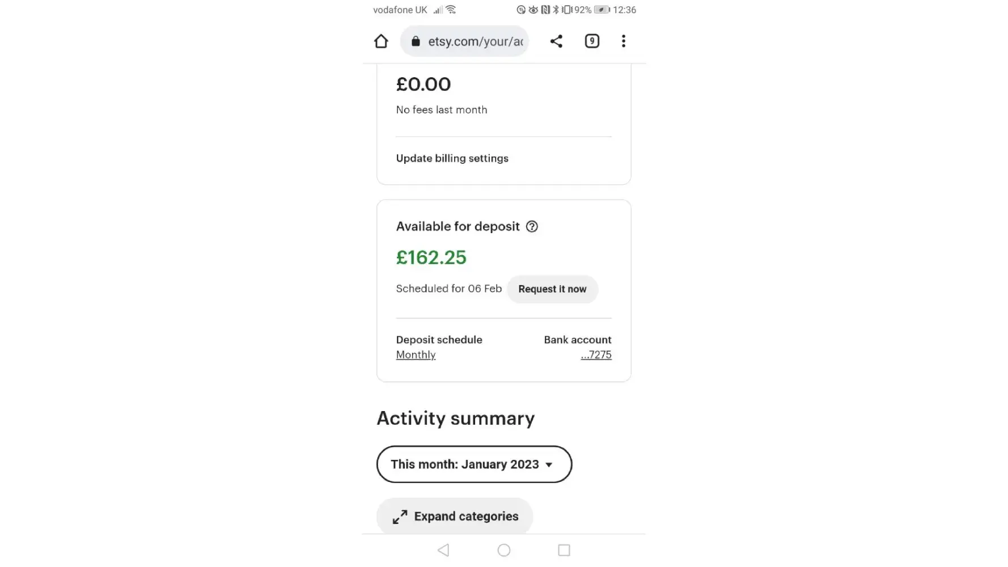Viewport: 1008px width, 567px height.
Task: Open the This month: January 2023 dropdown
Action: click(474, 464)
